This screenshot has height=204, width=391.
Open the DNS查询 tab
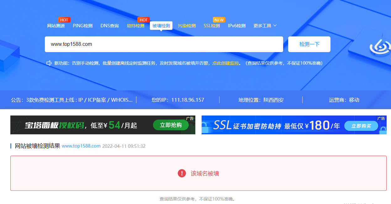110,26
